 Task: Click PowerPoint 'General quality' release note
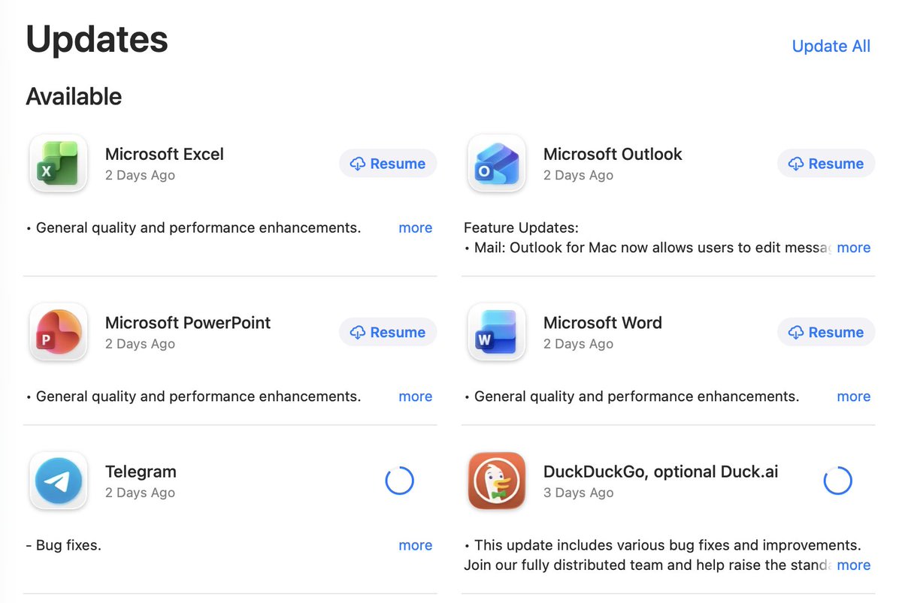pos(193,396)
